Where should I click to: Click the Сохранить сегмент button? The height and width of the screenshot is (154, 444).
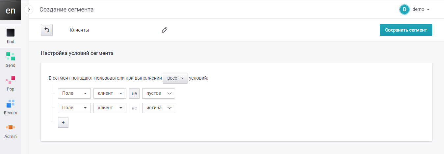coord(406,30)
